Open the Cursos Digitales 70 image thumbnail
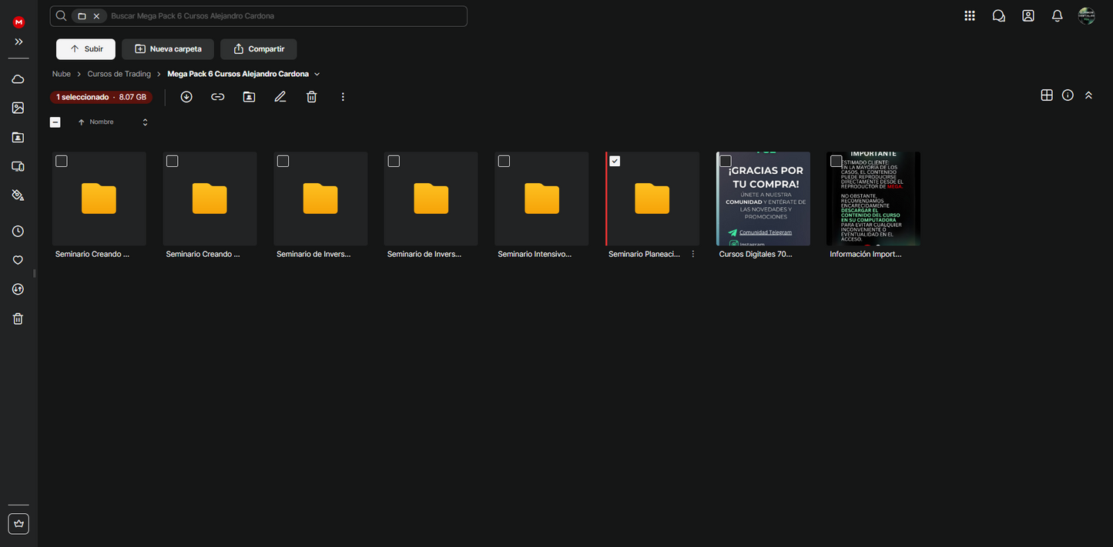Viewport: 1113px width, 547px height. [x=763, y=198]
